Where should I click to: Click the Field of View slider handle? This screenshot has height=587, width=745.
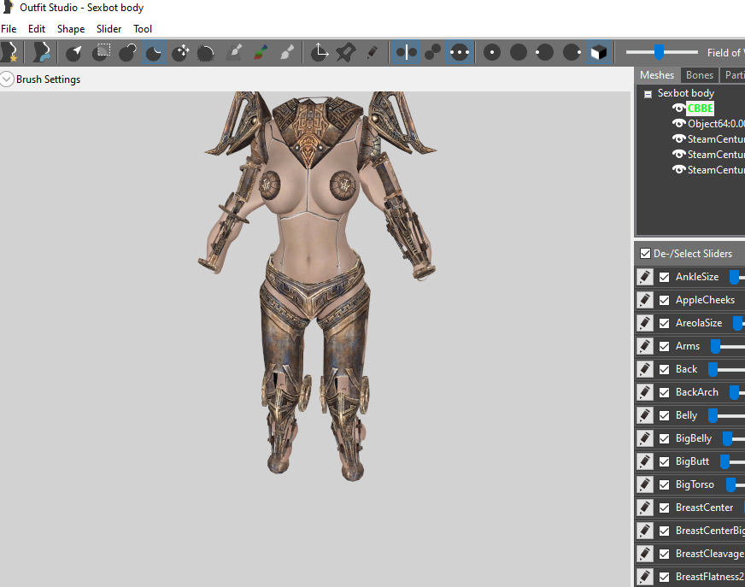pyautogui.click(x=659, y=52)
